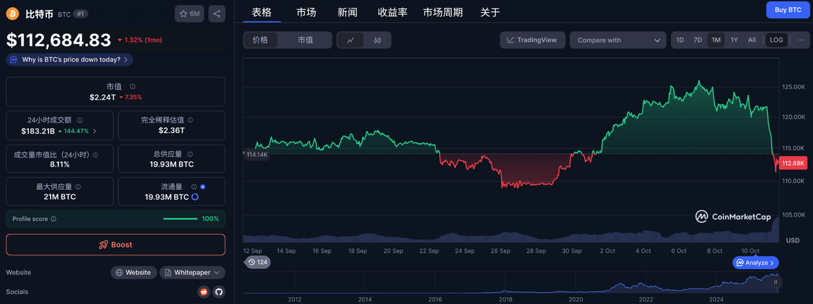Expand 24h volume details chevron
The image size is (813, 304).
[x=95, y=131]
